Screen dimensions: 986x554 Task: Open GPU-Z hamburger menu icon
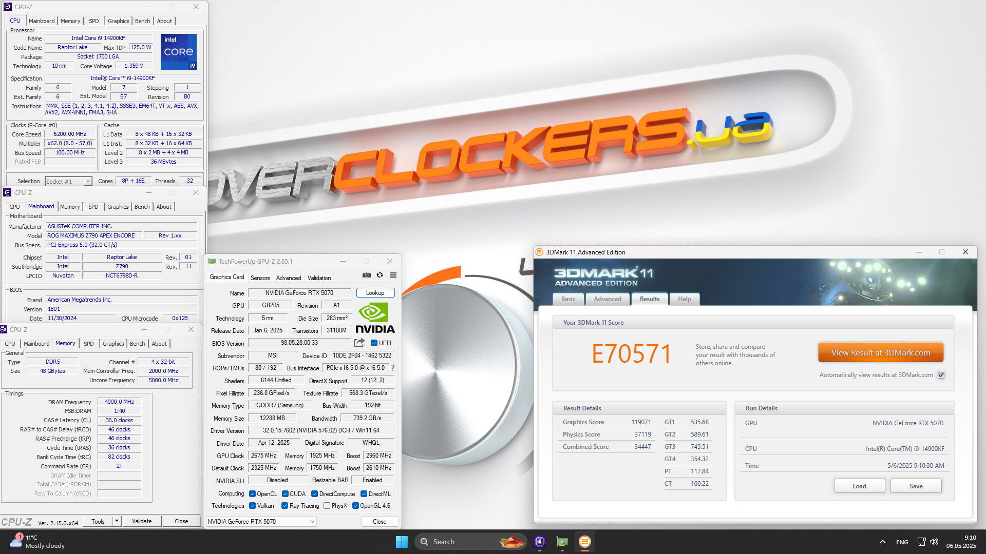point(393,275)
